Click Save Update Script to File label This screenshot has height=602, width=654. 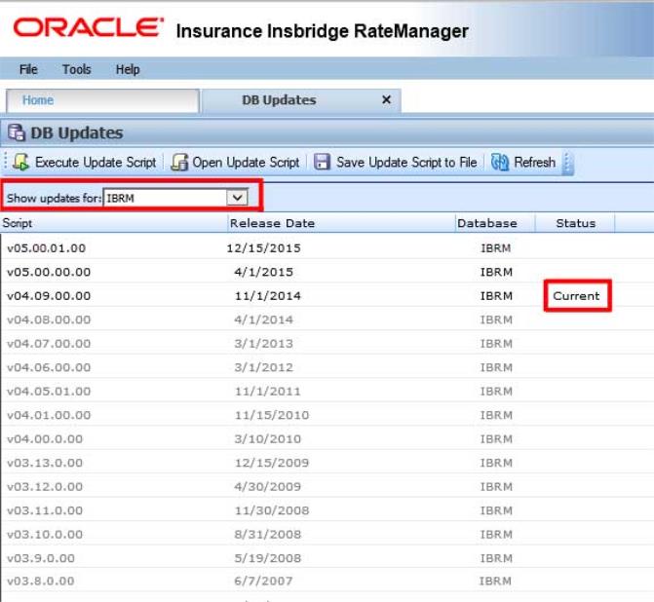(406, 162)
